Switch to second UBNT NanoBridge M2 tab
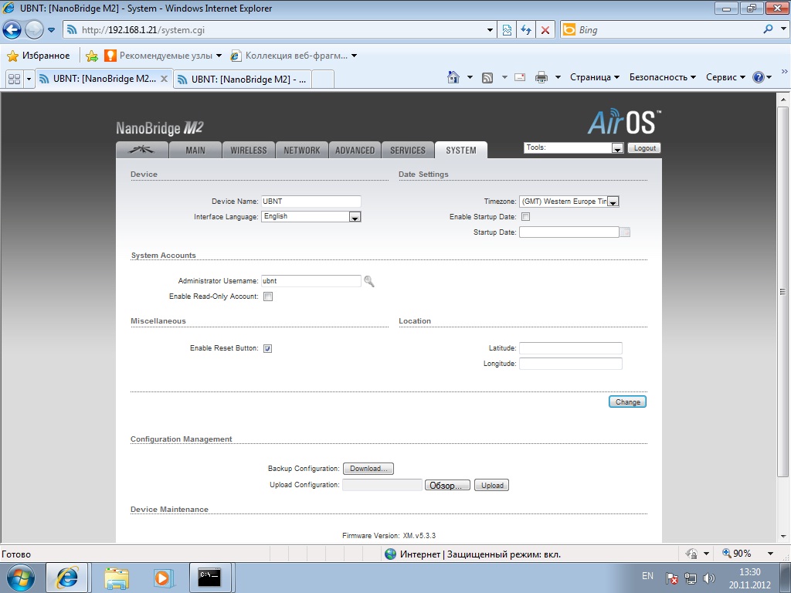Viewport: 791px width, 593px height. tap(242, 80)
